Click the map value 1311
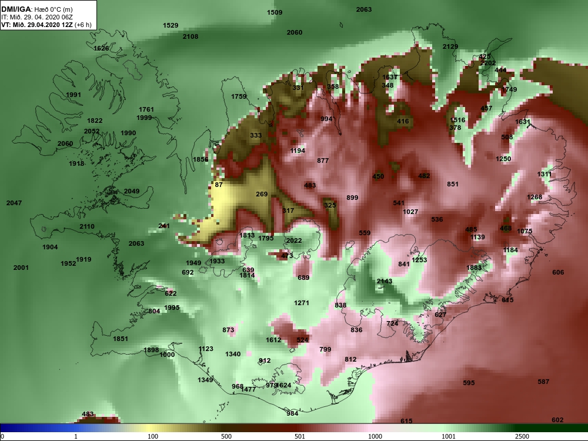Image resolution: width=588 pixels, height=441 pixels. [x=544, y=174]
